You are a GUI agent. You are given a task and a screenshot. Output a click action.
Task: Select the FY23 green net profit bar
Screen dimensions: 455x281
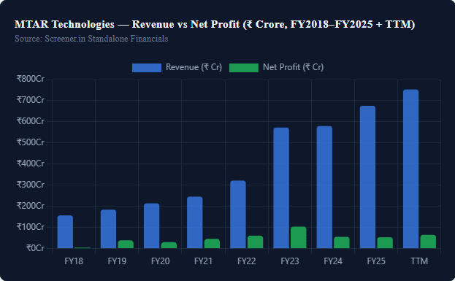point(299,237)
